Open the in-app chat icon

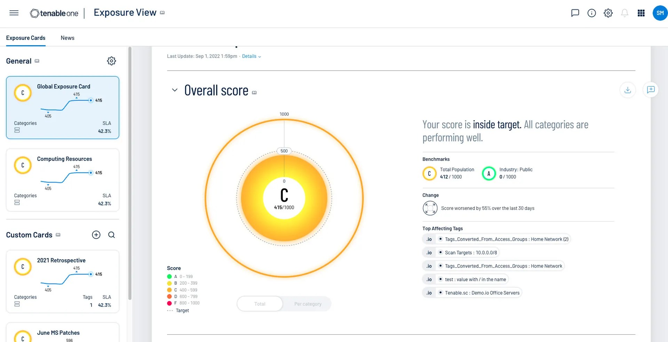click(575, 13)
